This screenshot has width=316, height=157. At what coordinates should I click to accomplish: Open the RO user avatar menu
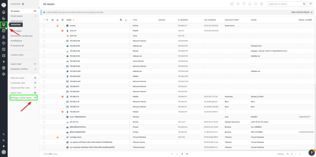(4, 152)
